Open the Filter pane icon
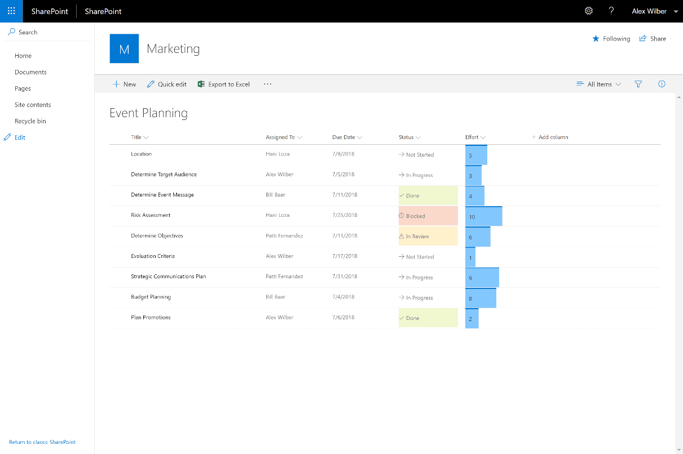 [638, 83]
